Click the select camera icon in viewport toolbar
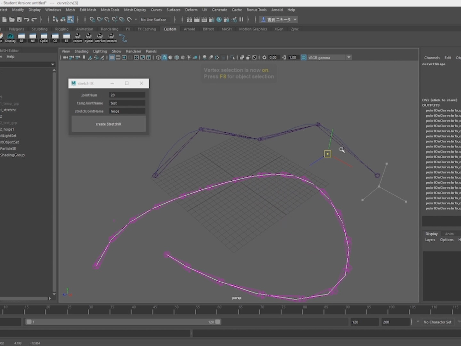The height and width of the screenshot is (346, 461). pos(65,58)
